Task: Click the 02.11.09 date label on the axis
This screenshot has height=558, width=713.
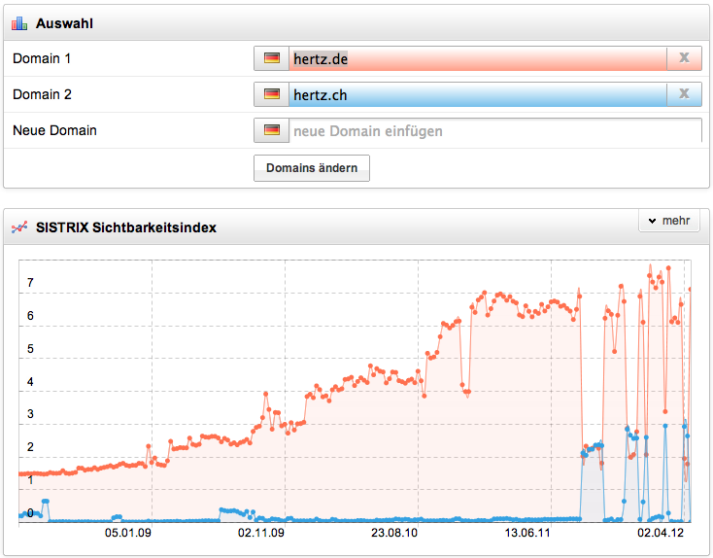Action: tap(259, 533)
